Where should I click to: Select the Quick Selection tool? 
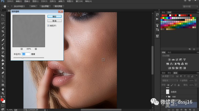[3, 28]
